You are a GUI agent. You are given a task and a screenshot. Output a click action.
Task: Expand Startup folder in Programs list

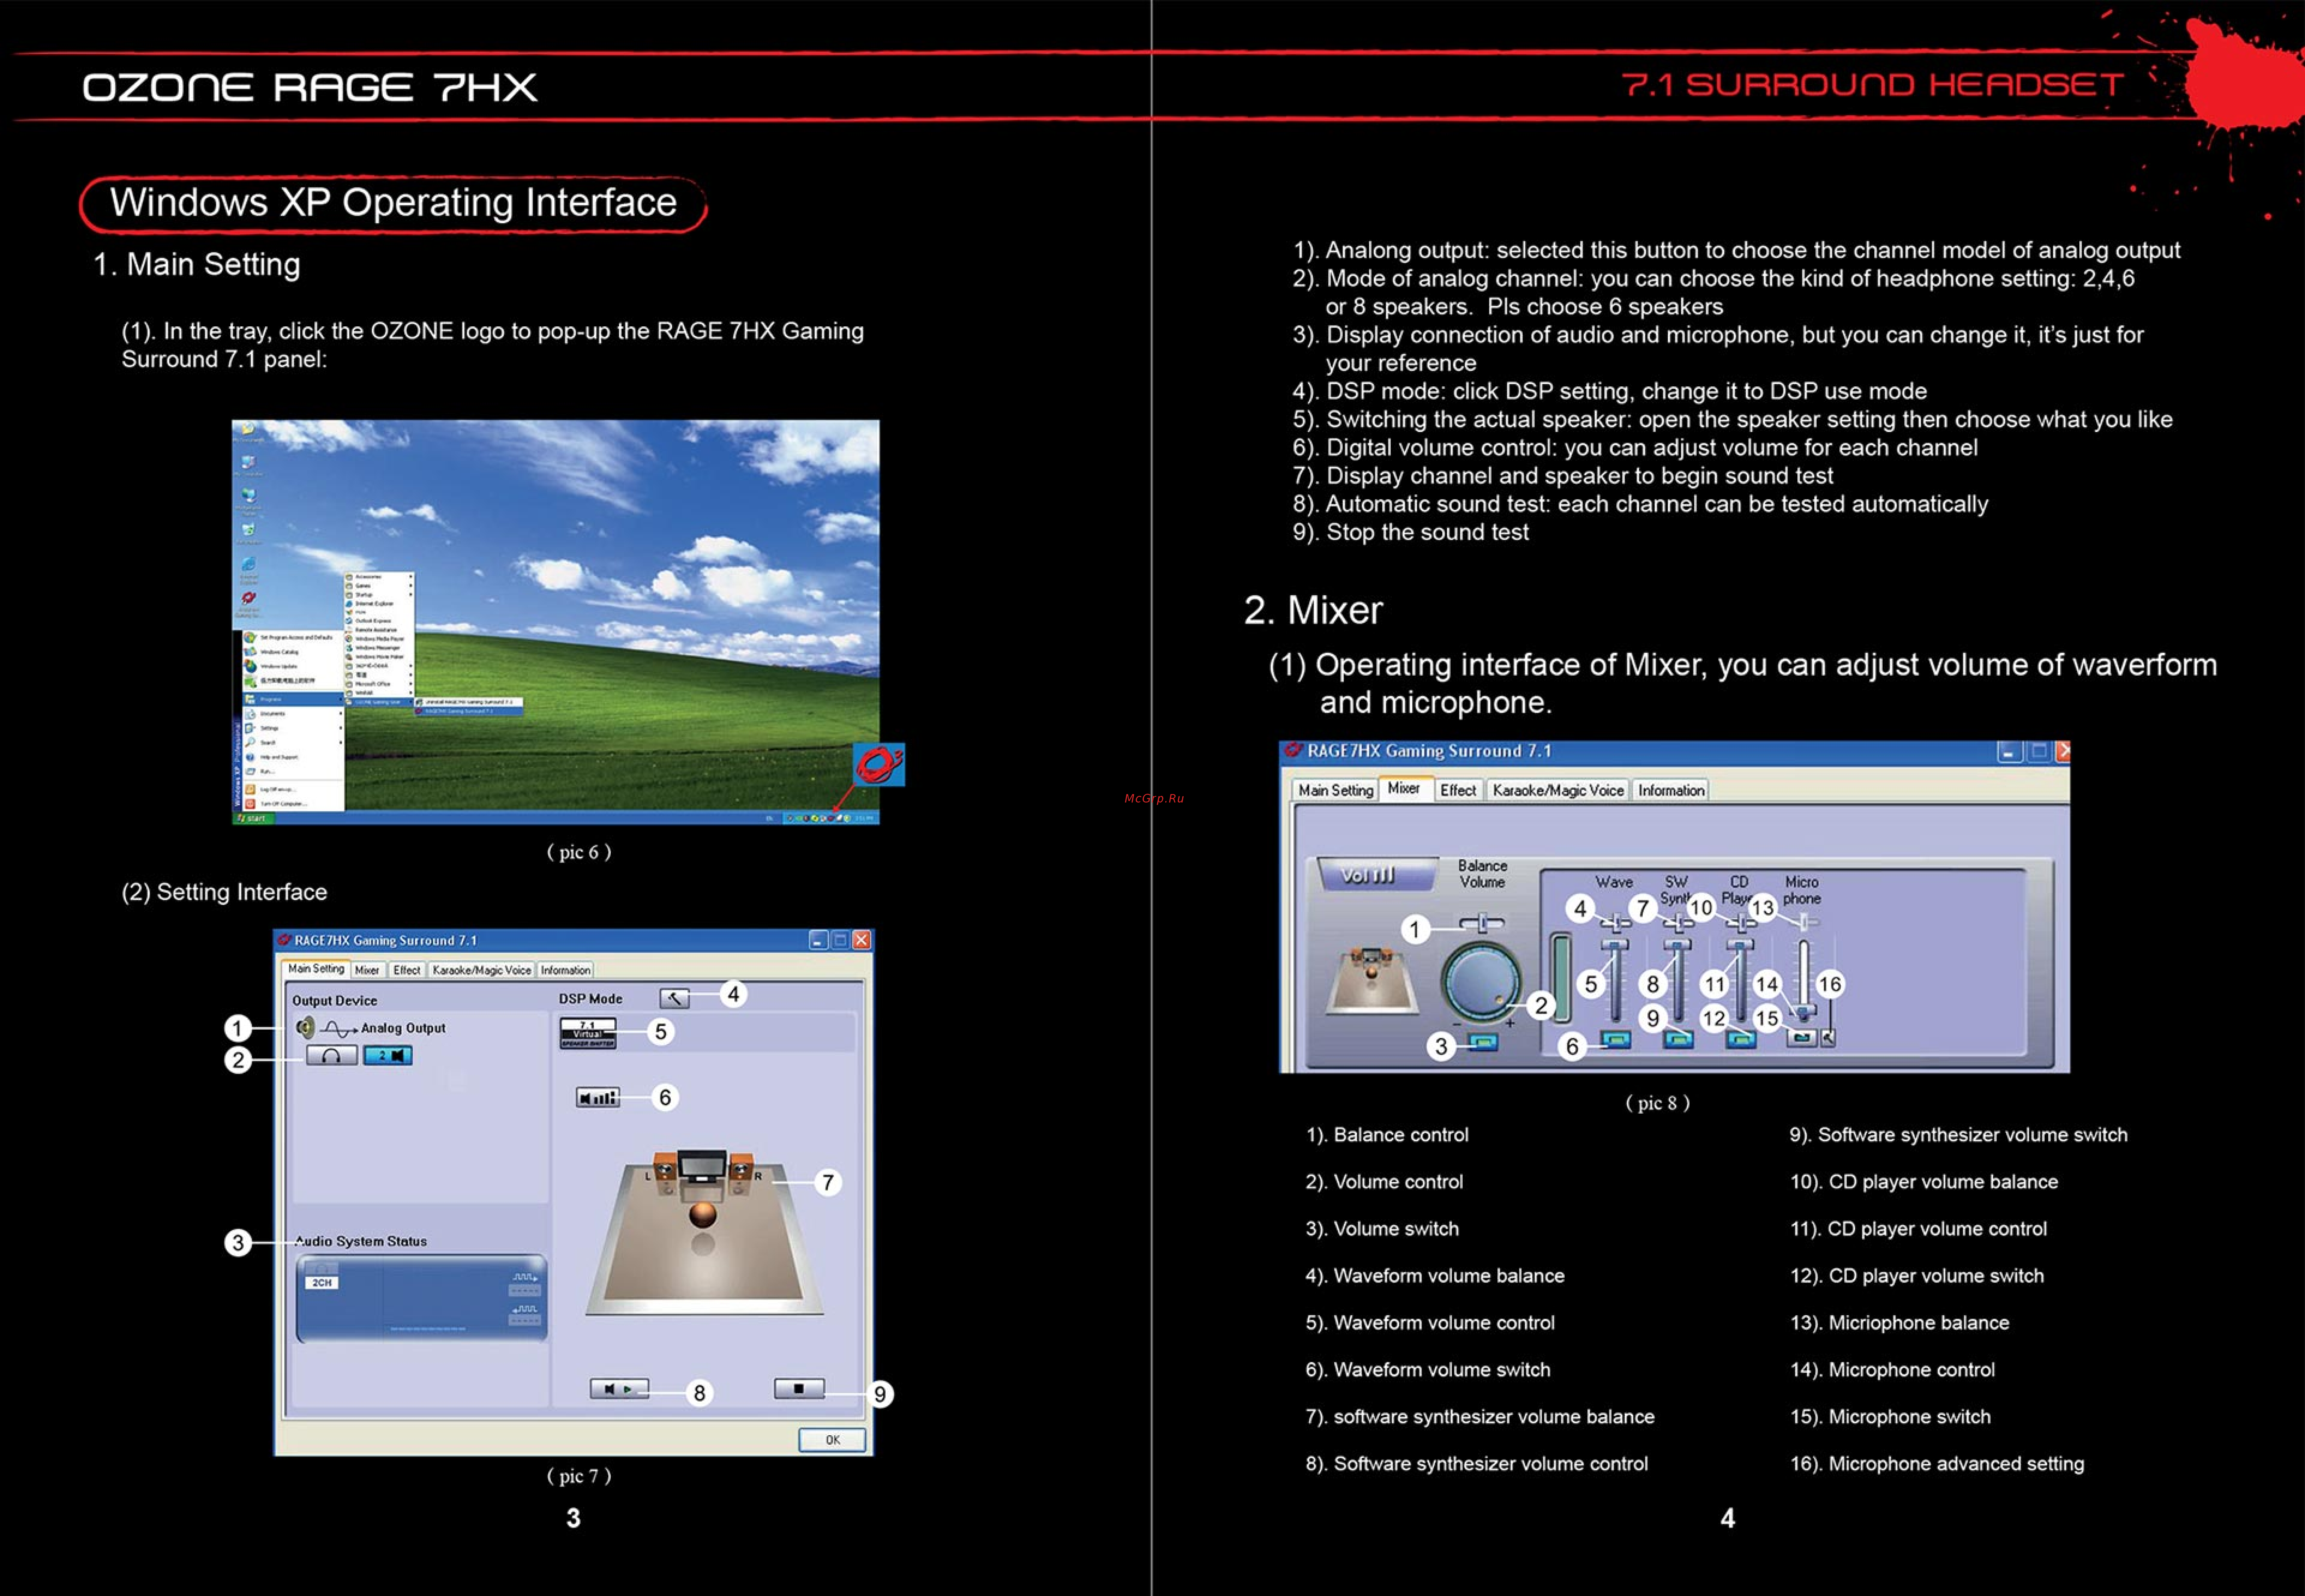pos(379,595)
